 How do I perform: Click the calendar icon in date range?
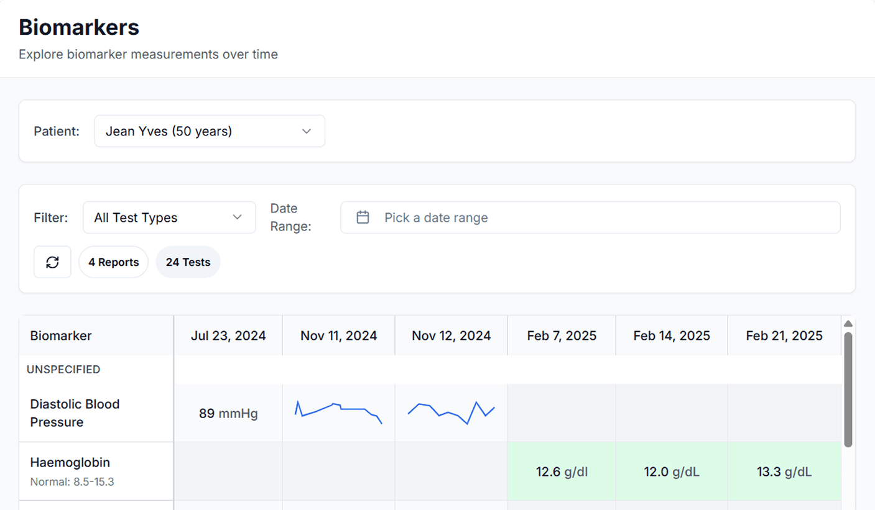coord(363,217)
